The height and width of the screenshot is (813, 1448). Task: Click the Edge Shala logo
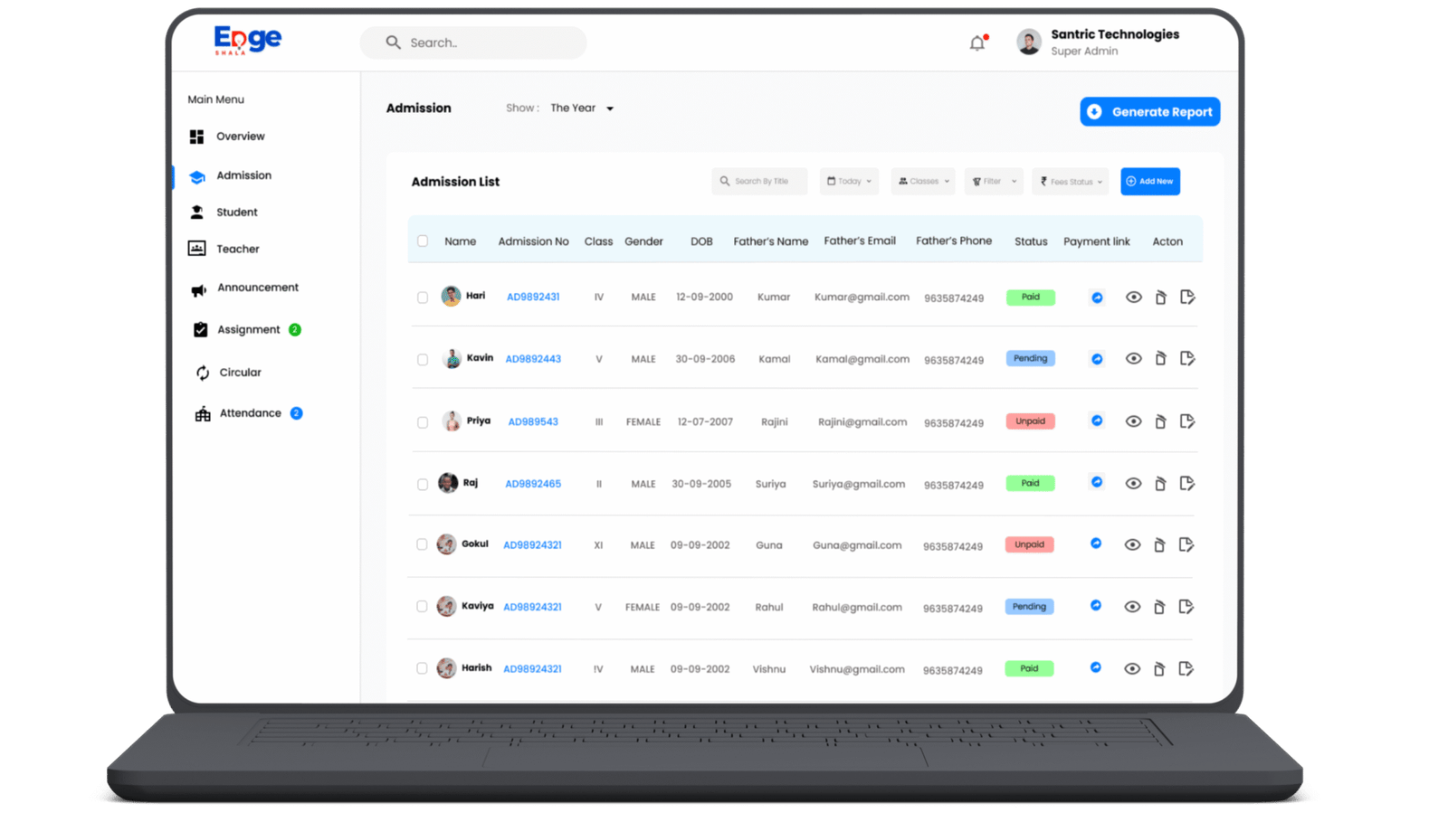click(247, 40)
